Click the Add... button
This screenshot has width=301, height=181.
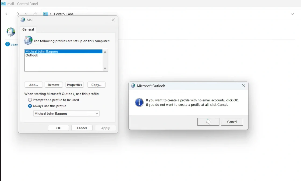coord(34,85)
